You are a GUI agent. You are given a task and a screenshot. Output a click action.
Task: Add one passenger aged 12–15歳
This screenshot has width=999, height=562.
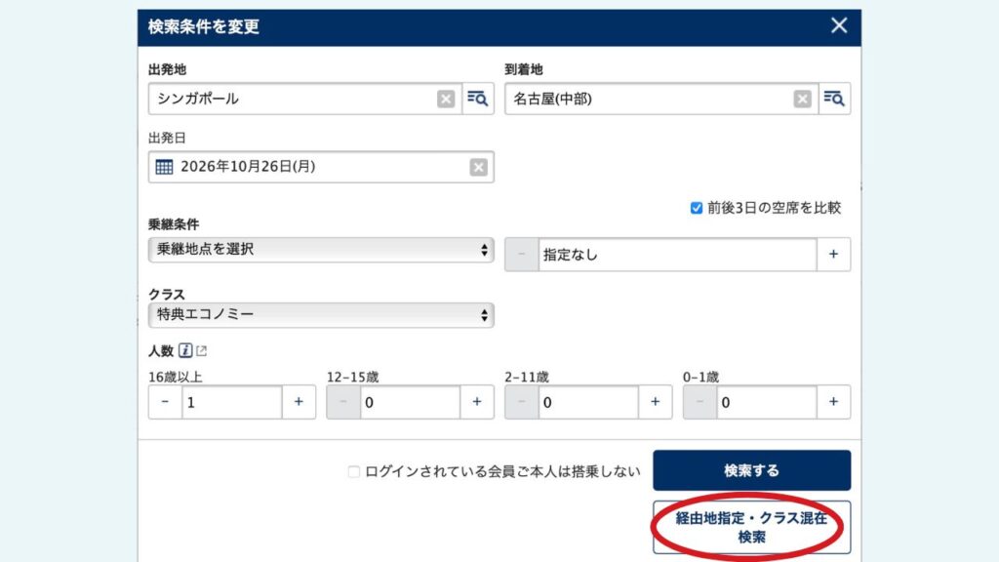[x=477, y=402]
